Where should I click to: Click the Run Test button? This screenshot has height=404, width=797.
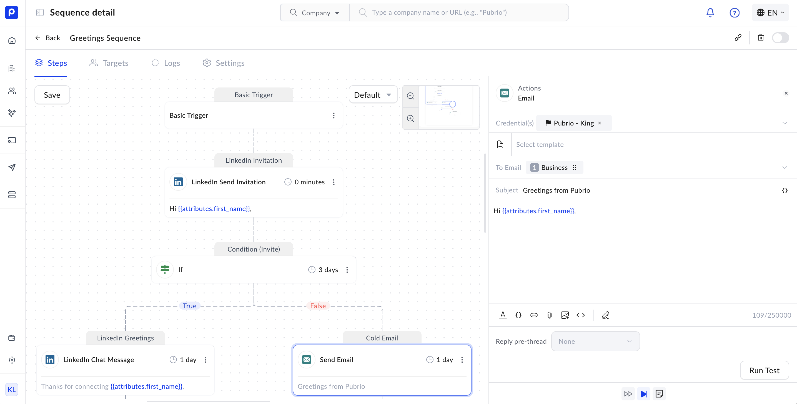(764, 370)
